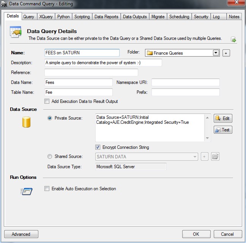Uncheck Encrypt Connection String
Viewport: 246px width, 243px height.
(98, 147)
